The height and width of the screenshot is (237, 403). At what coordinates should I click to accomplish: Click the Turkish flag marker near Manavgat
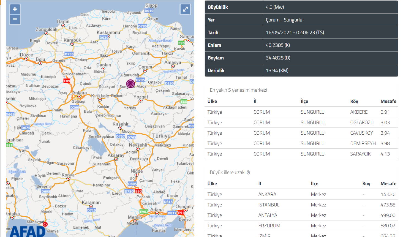tap(45, 224)
